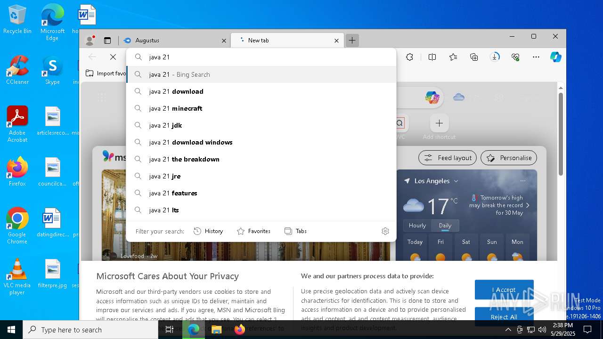Screen dimensions: 603x339
Task: Show hidden icons in system tray
Action: 508,330
